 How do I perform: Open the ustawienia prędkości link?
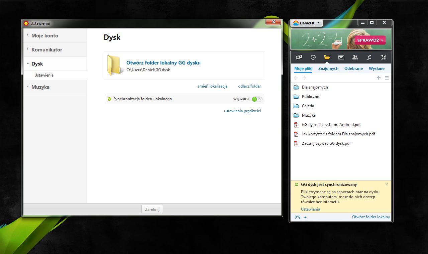coord(242,111)
